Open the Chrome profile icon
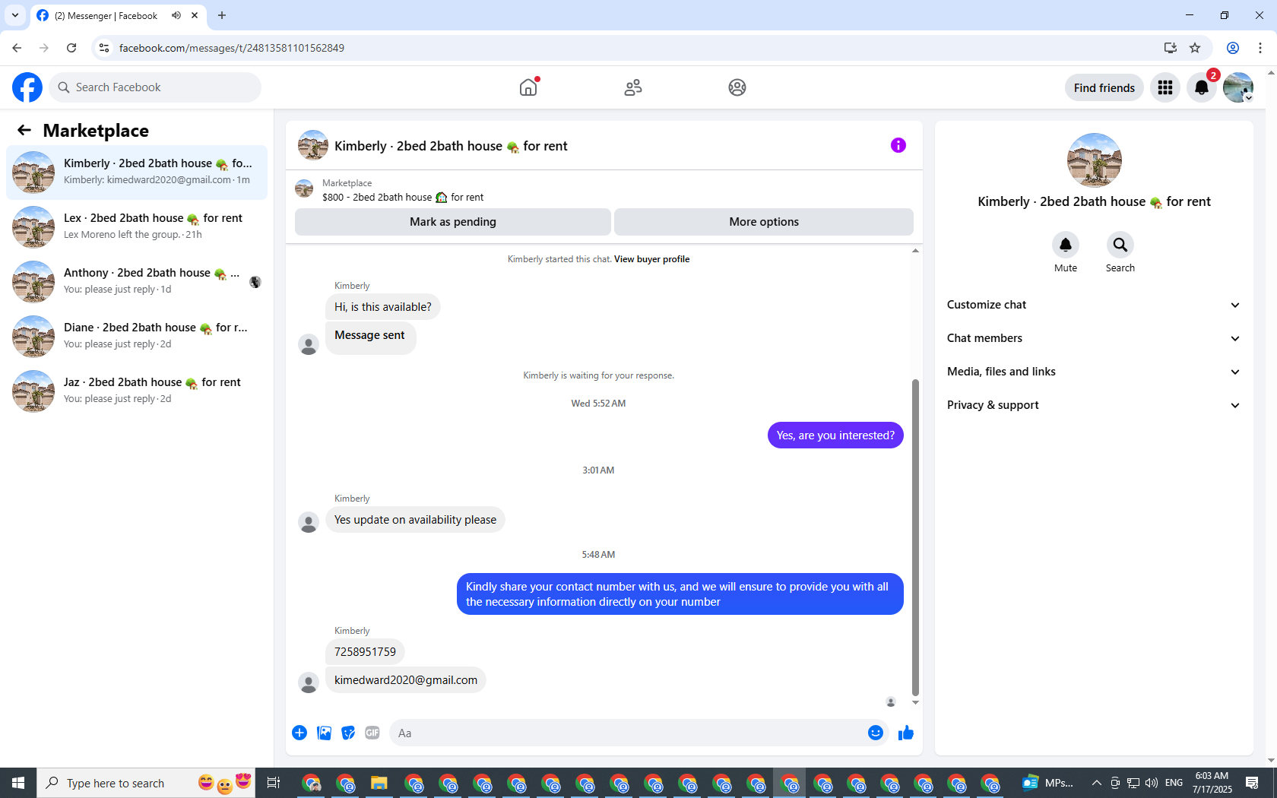 (1233, 48)
